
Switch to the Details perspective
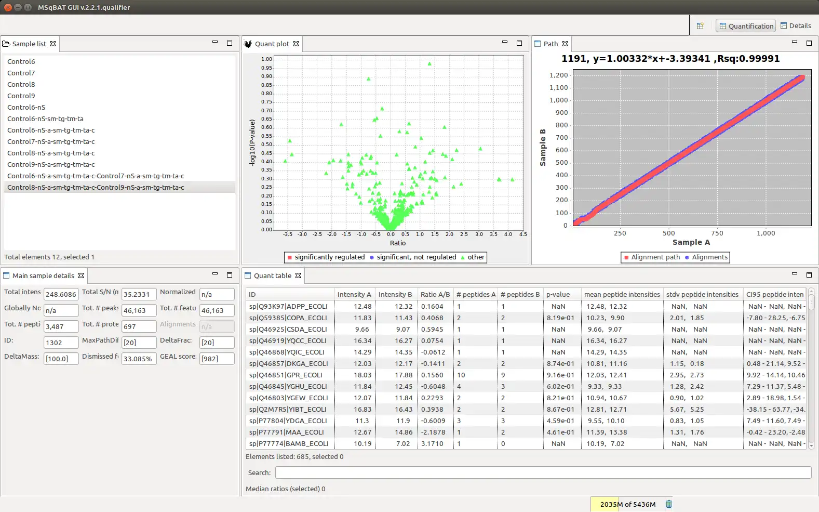click(x=796, y=26)
